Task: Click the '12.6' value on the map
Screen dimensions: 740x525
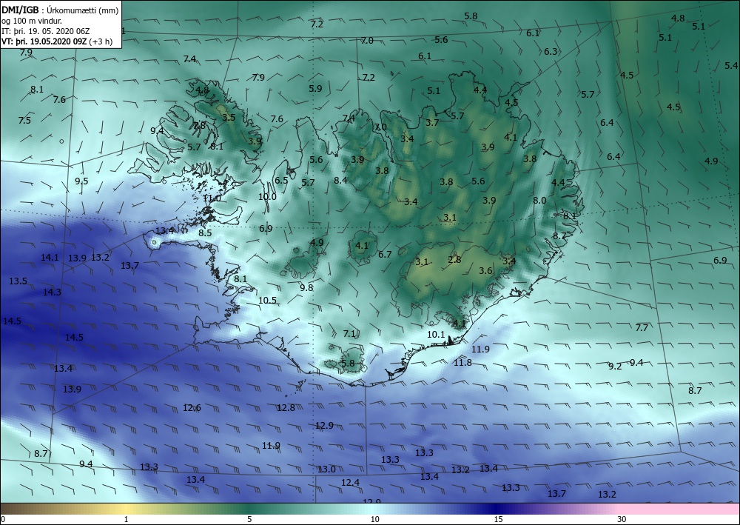Action: pyautogui.click(x=192, y=408)
